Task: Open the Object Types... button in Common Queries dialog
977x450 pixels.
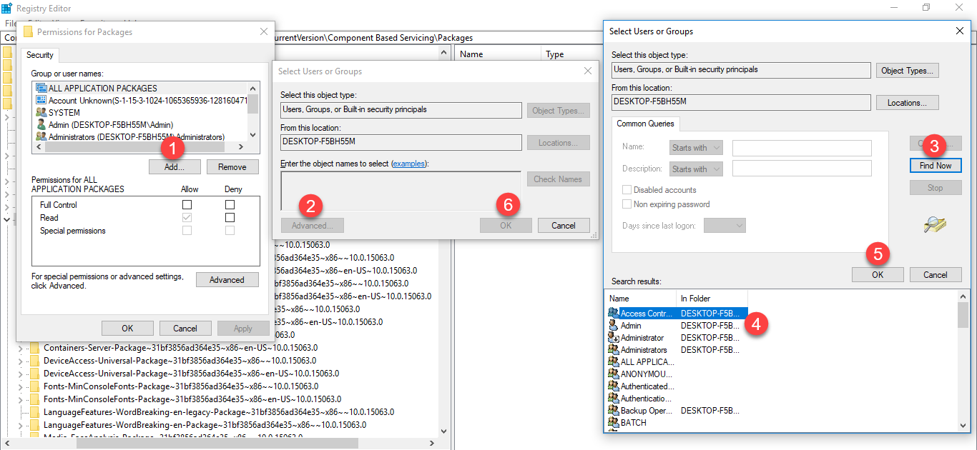Action: [x=908, y=71]
